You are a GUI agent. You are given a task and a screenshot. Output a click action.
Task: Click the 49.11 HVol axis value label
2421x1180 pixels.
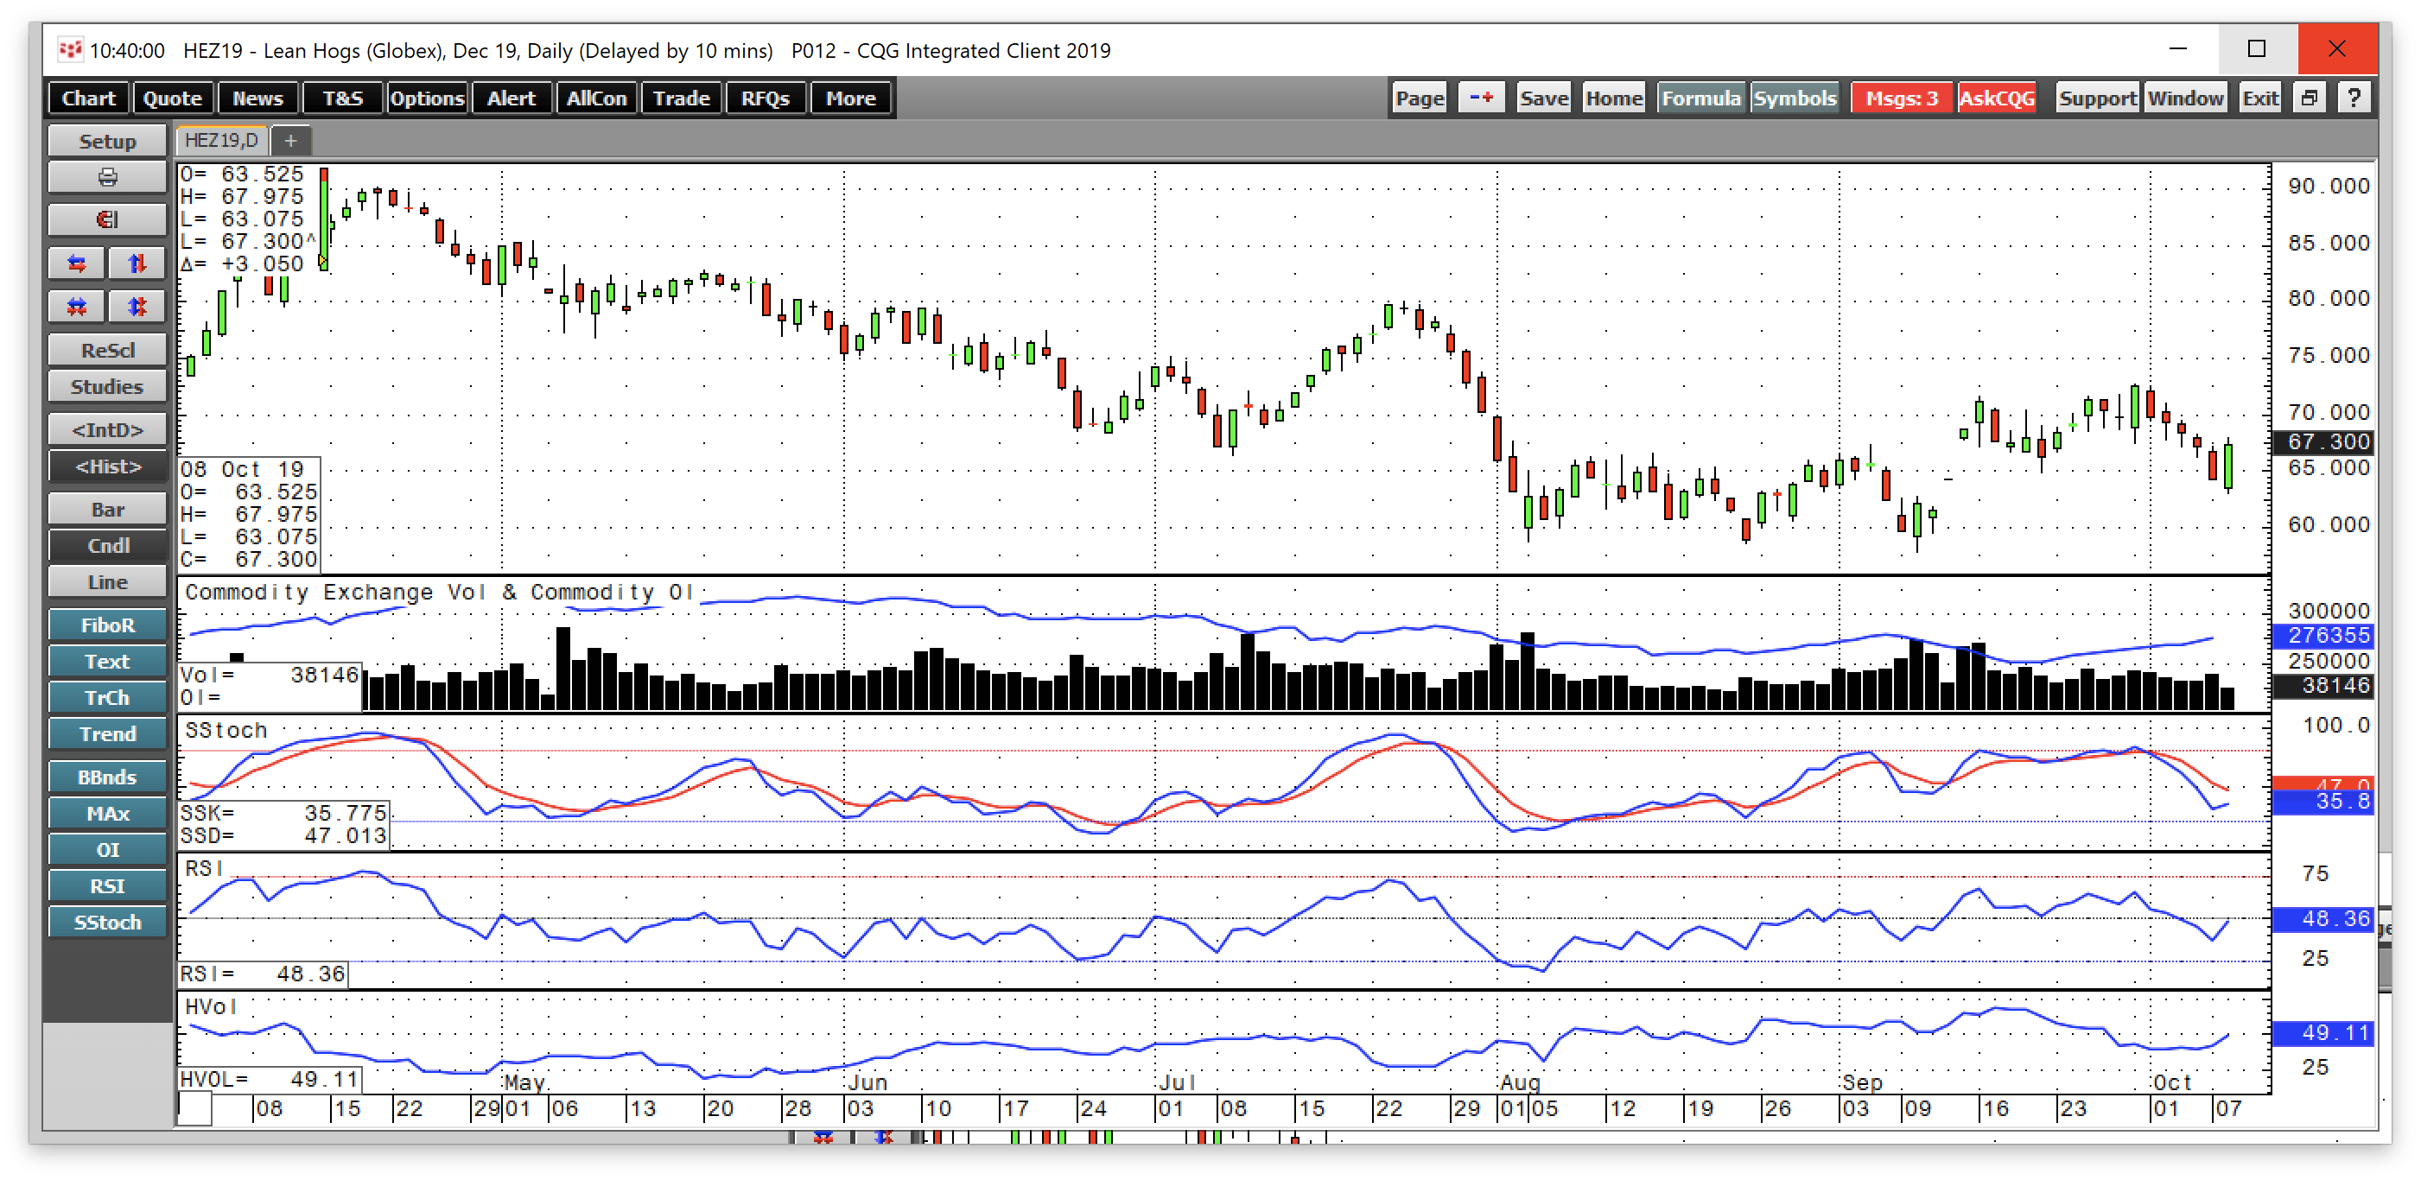click(2323, 1033)
